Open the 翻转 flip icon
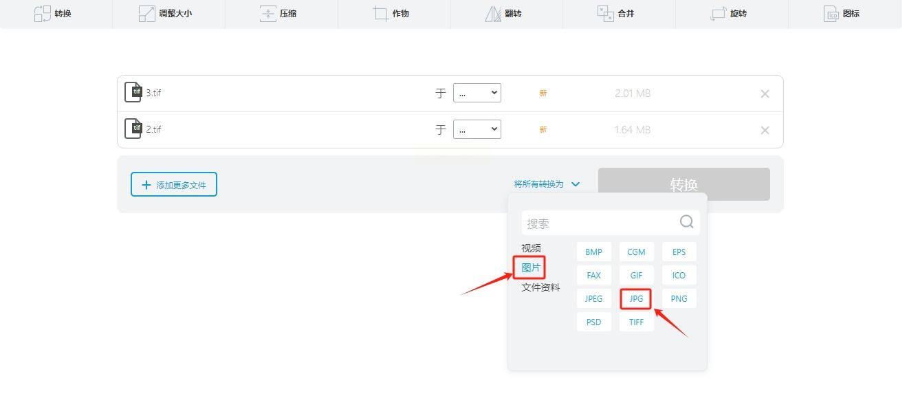 [x=492, y=13]
